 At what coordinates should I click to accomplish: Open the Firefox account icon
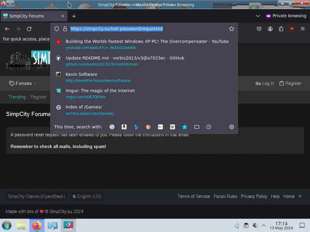270,29
